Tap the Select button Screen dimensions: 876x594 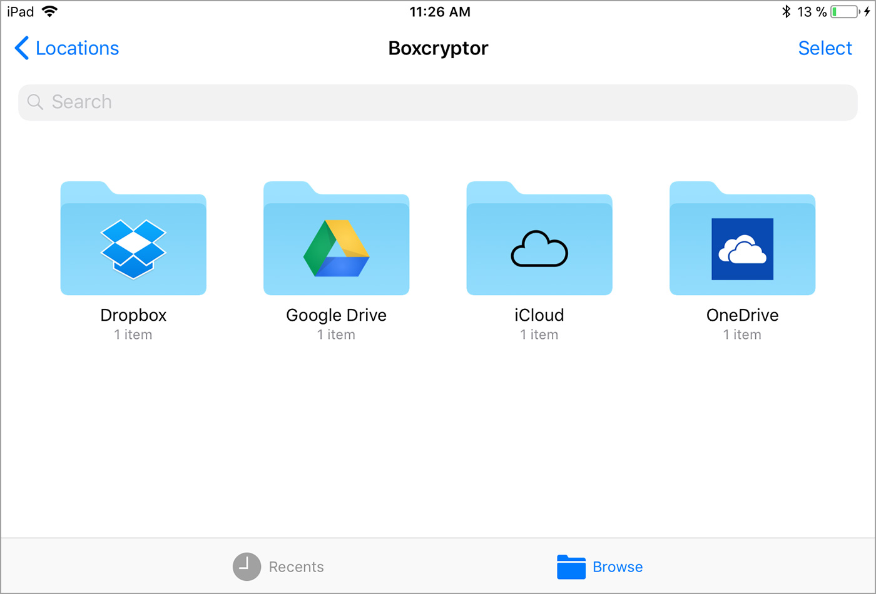click(x=825, y=48)
